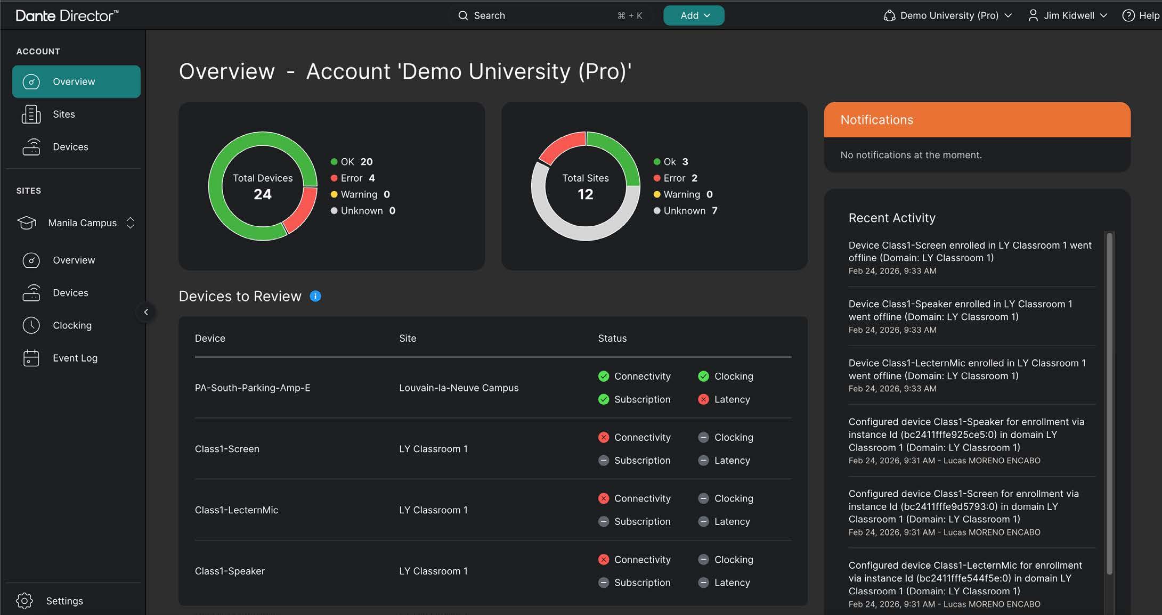Expand the Manila Campus site selector
The width and height of the screenshot is (1162, 615).
pyautogui.click(x=130, y=223)
